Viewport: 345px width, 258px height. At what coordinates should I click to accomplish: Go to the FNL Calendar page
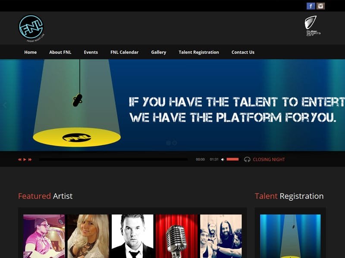124,52
